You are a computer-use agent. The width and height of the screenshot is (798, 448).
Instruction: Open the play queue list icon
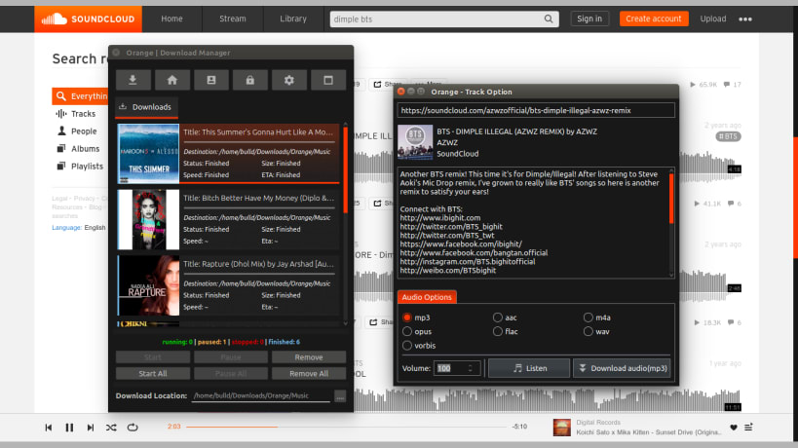tap(748, 428)
